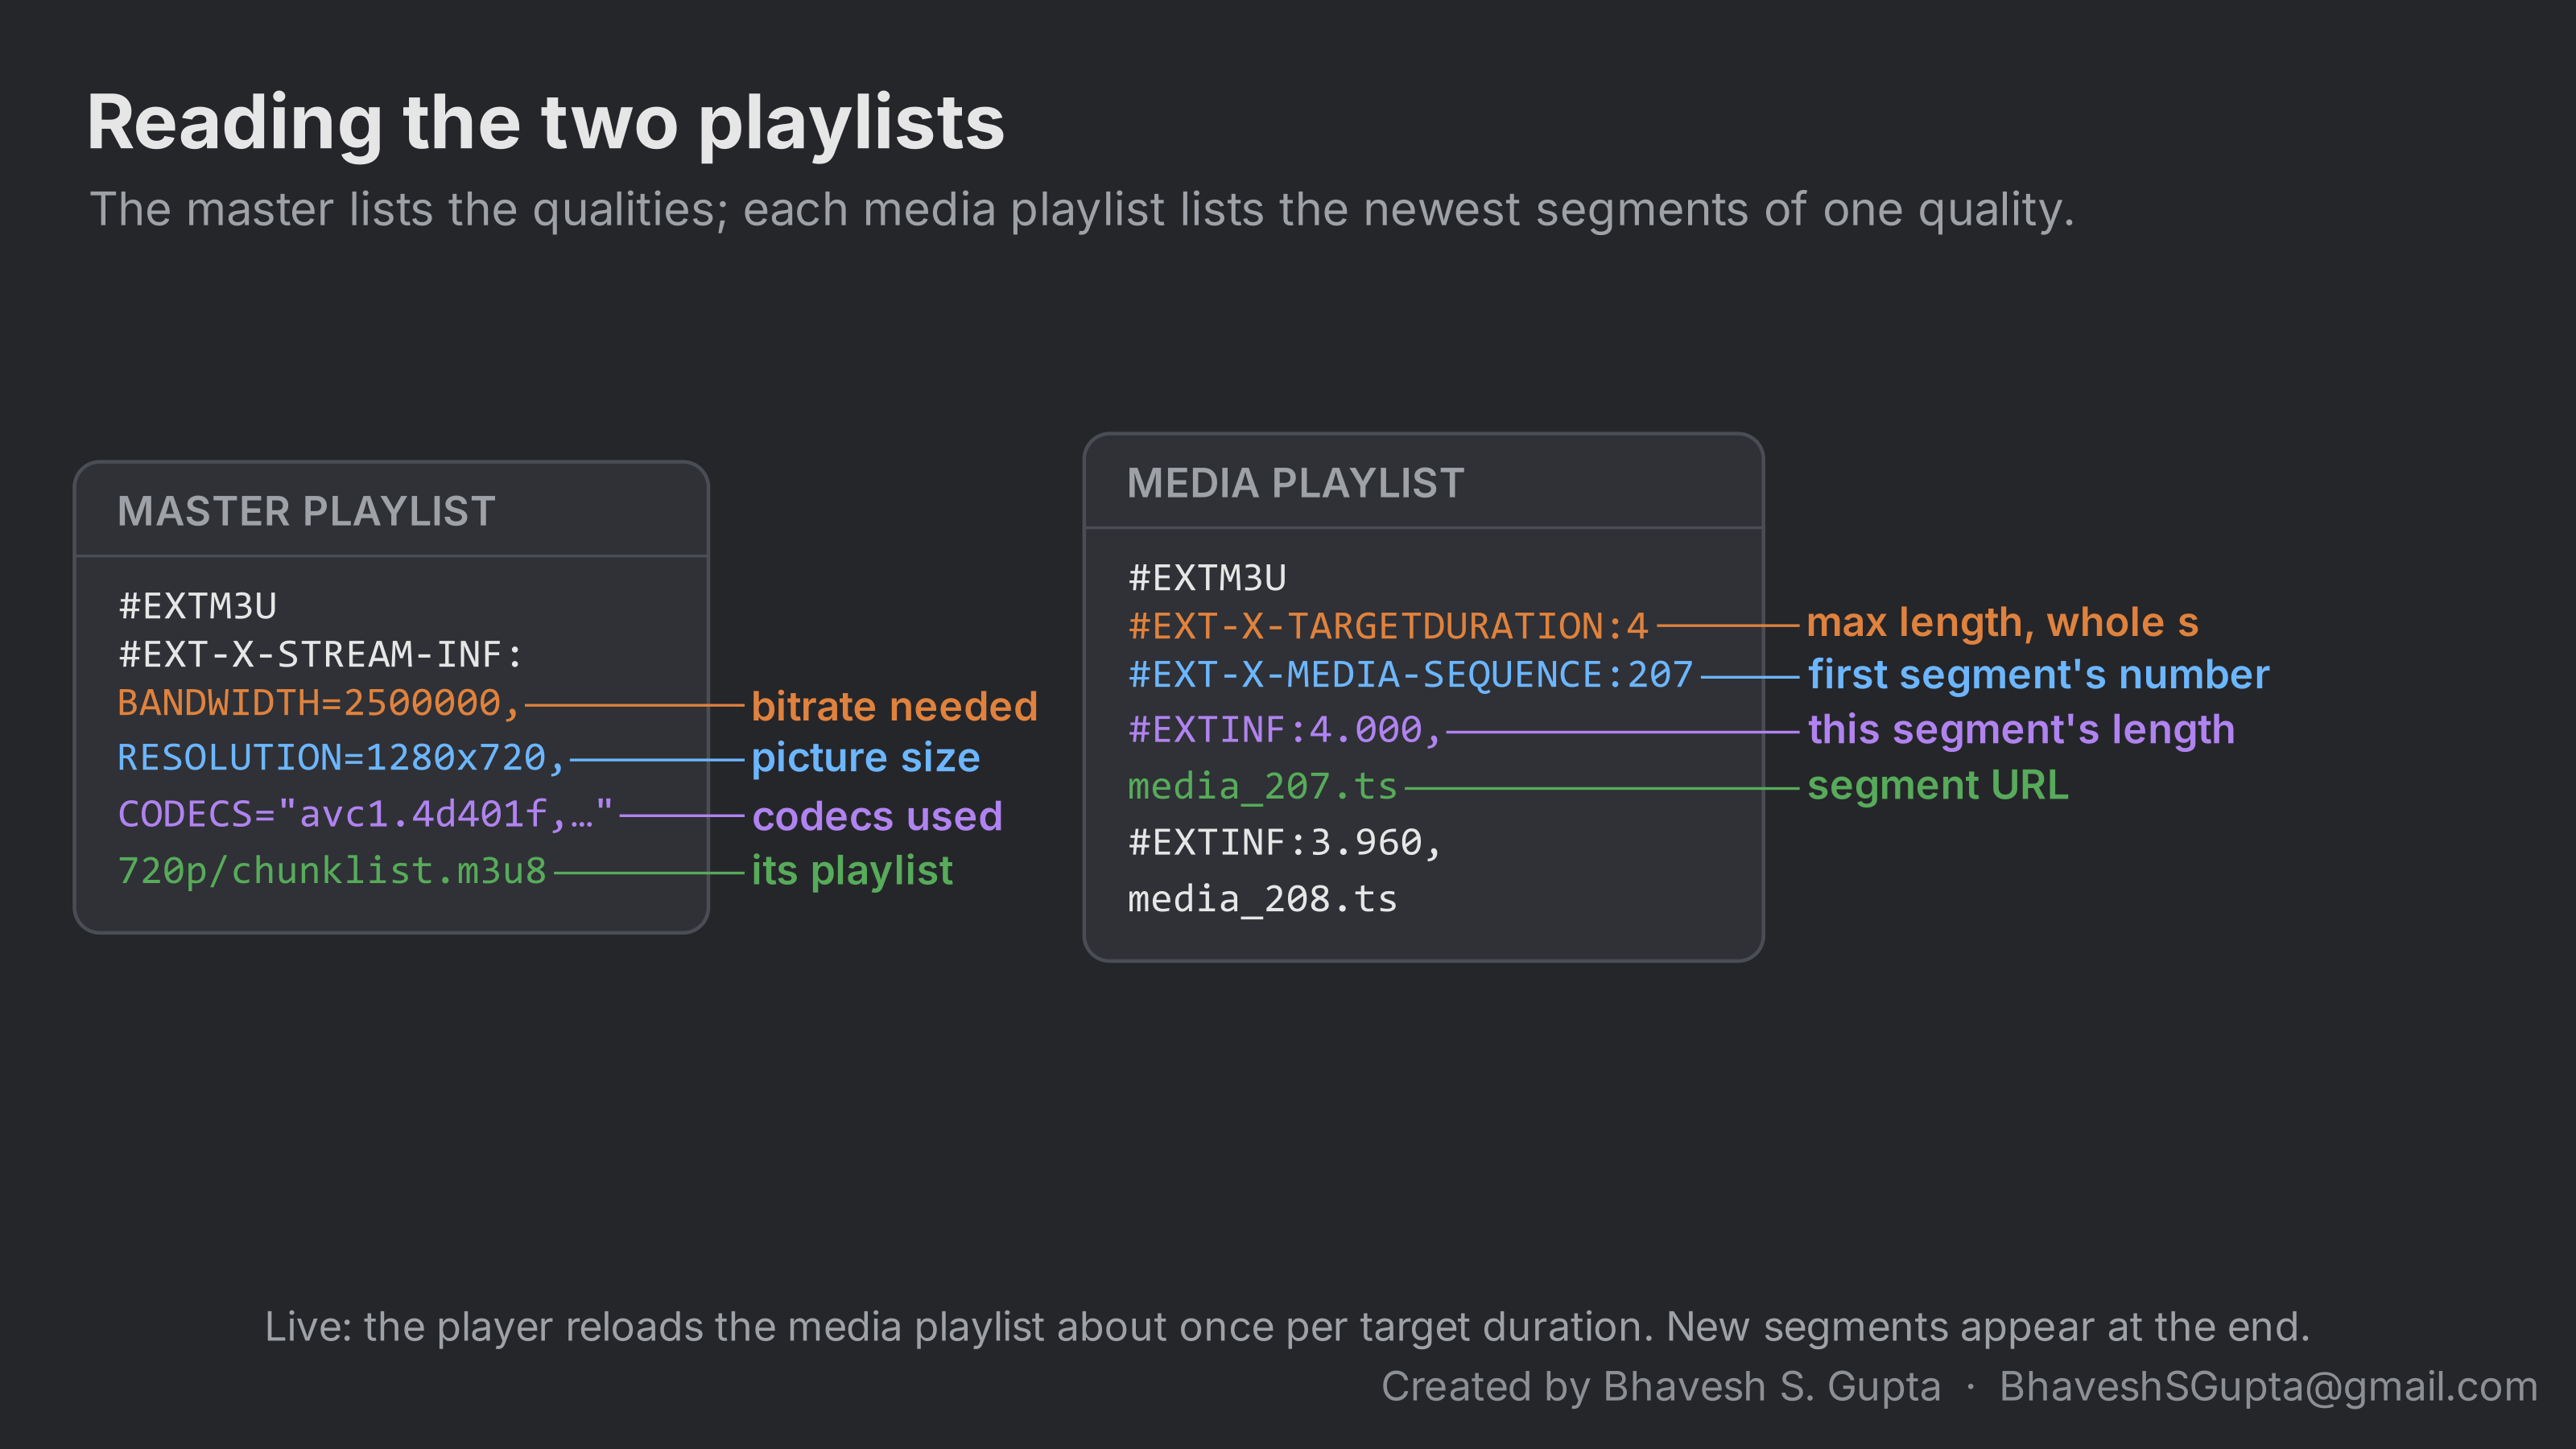Select the CODECS="avc1.4d401f,…" line
Screen dimensions: 2576x1449
tap(365, 814)
